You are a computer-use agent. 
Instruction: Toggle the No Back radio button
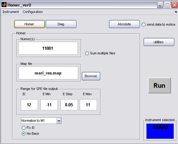(x=23, y=134)
